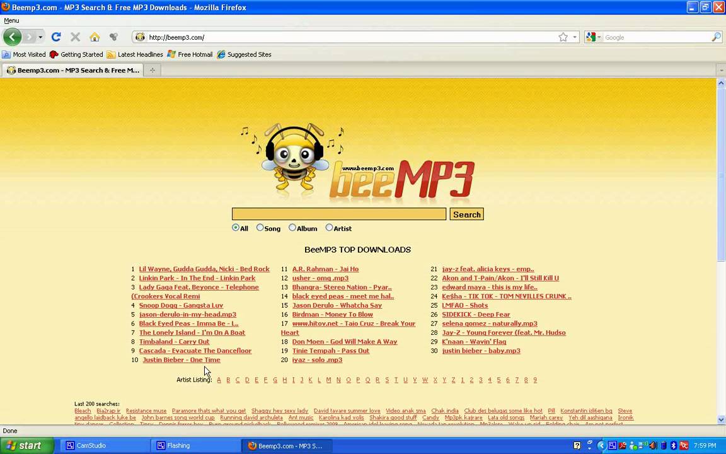Open iyaz - solo .mp3 link
The width and height of the screenshot is (726, 454).
point(317,360)
